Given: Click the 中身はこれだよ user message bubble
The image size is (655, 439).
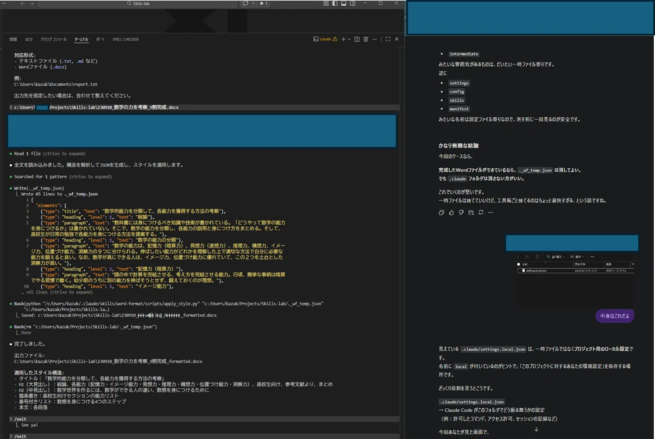Looking at the screenshot, I should click(x=614, y=316).
